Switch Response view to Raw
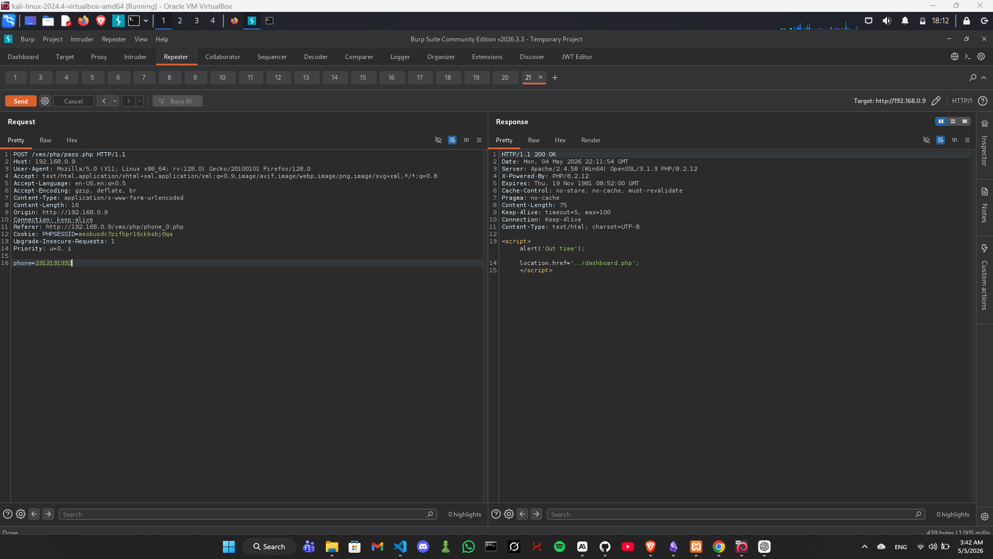 (x=534, y=140)
